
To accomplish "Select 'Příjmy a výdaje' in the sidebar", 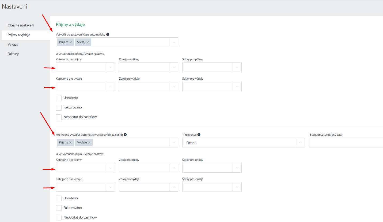I will 19,35.
